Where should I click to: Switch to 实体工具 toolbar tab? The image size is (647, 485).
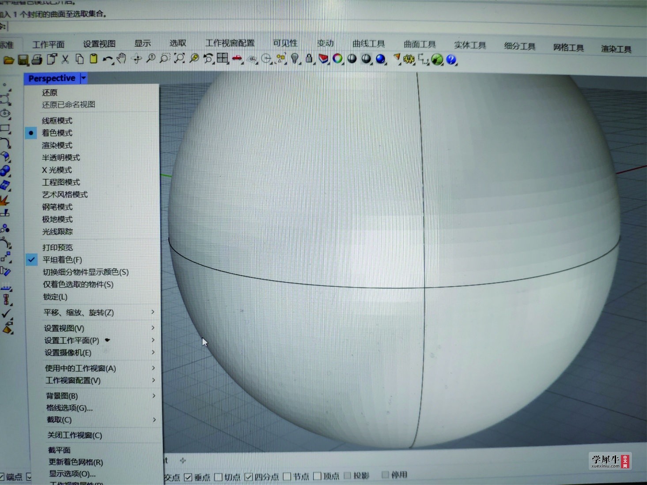(x=470, y=45)
